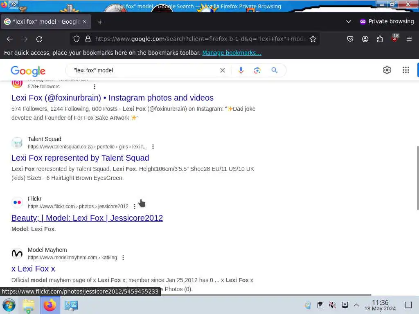Open more options for the Flickr result

coord(134,206)
